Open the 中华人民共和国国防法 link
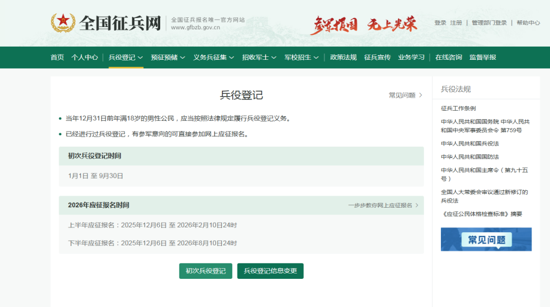Image resolution: width=550 pixels, height=307 pixels. click(470, 157)
